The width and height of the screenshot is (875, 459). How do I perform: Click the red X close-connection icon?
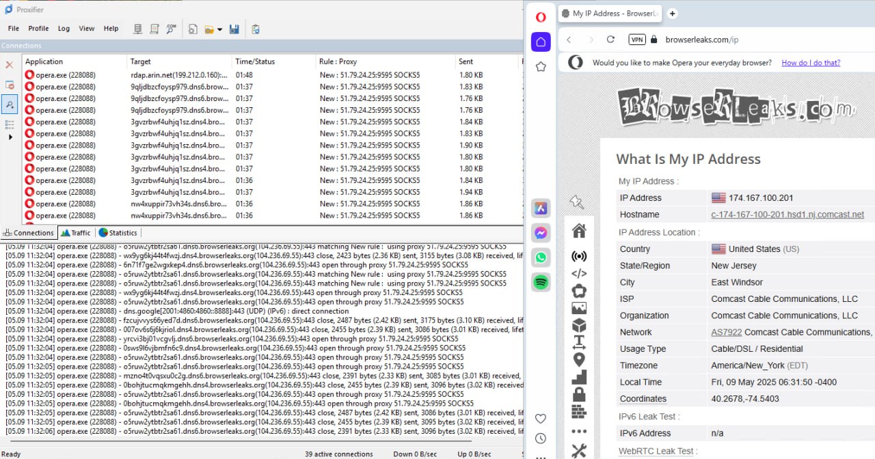(x=10, y=65)
